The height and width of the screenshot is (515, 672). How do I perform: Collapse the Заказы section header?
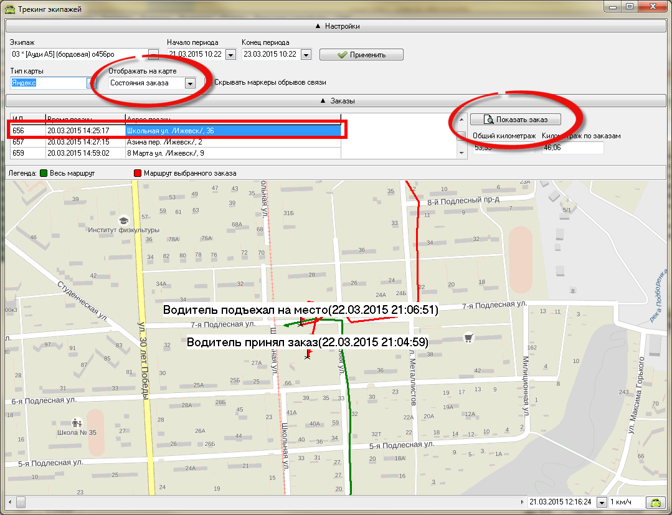(336, 100)
